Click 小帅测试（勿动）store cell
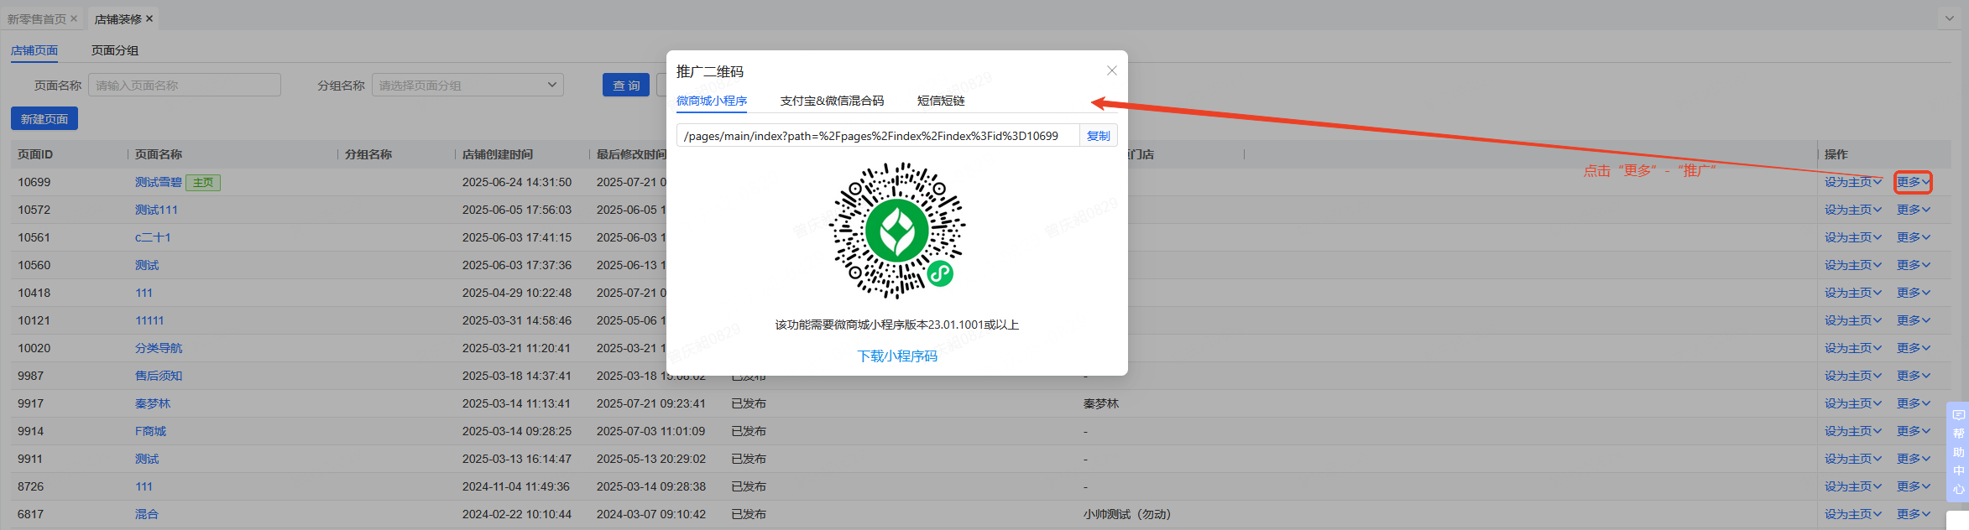This screenshot has height=530, width=1969. coord(1127,514)
